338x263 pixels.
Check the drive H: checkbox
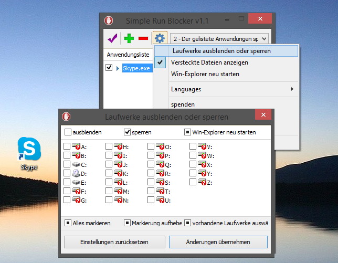click(109, 146)
